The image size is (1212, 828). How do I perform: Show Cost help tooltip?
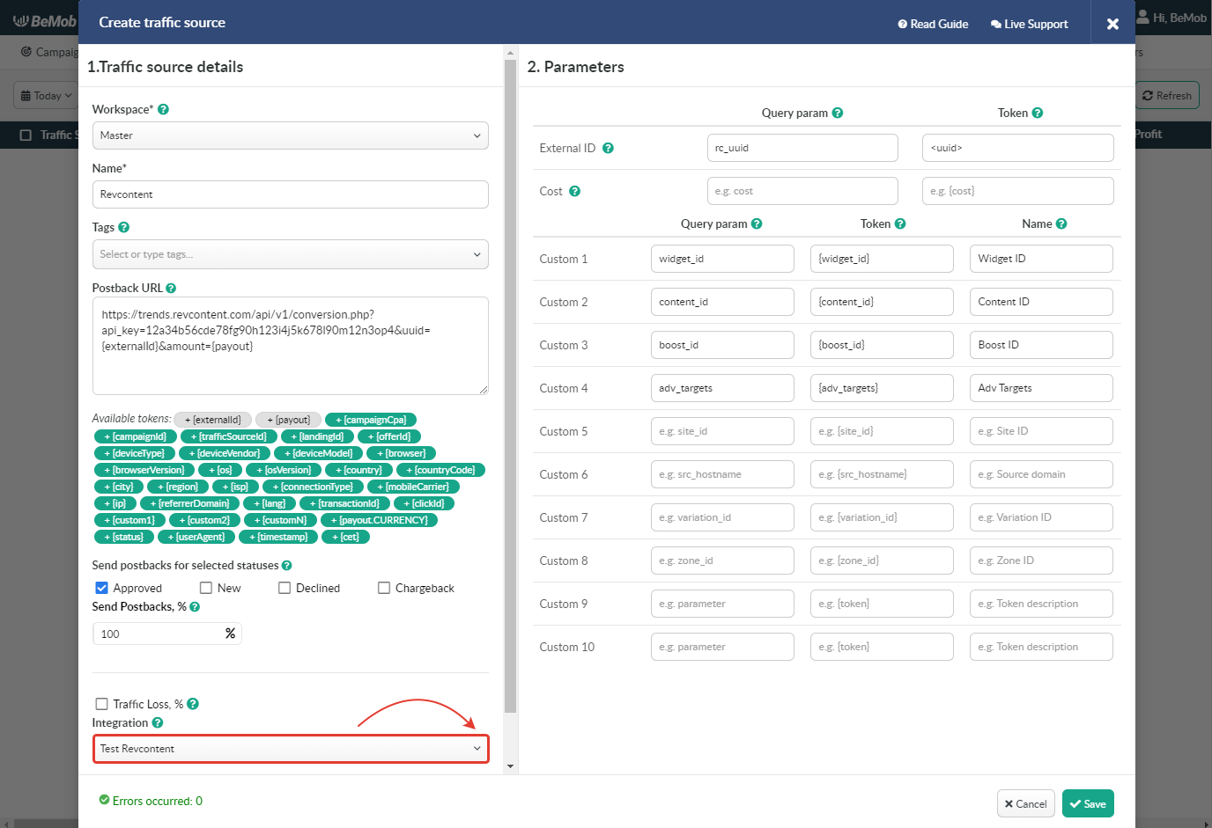tap(574, 191)
